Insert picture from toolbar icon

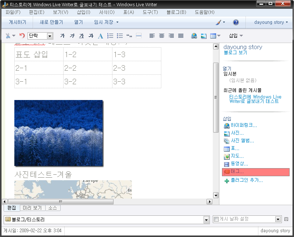coord(204,36)
